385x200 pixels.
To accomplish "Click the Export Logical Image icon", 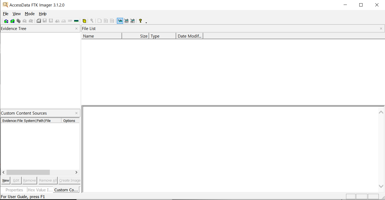I will tap(51, 21).
